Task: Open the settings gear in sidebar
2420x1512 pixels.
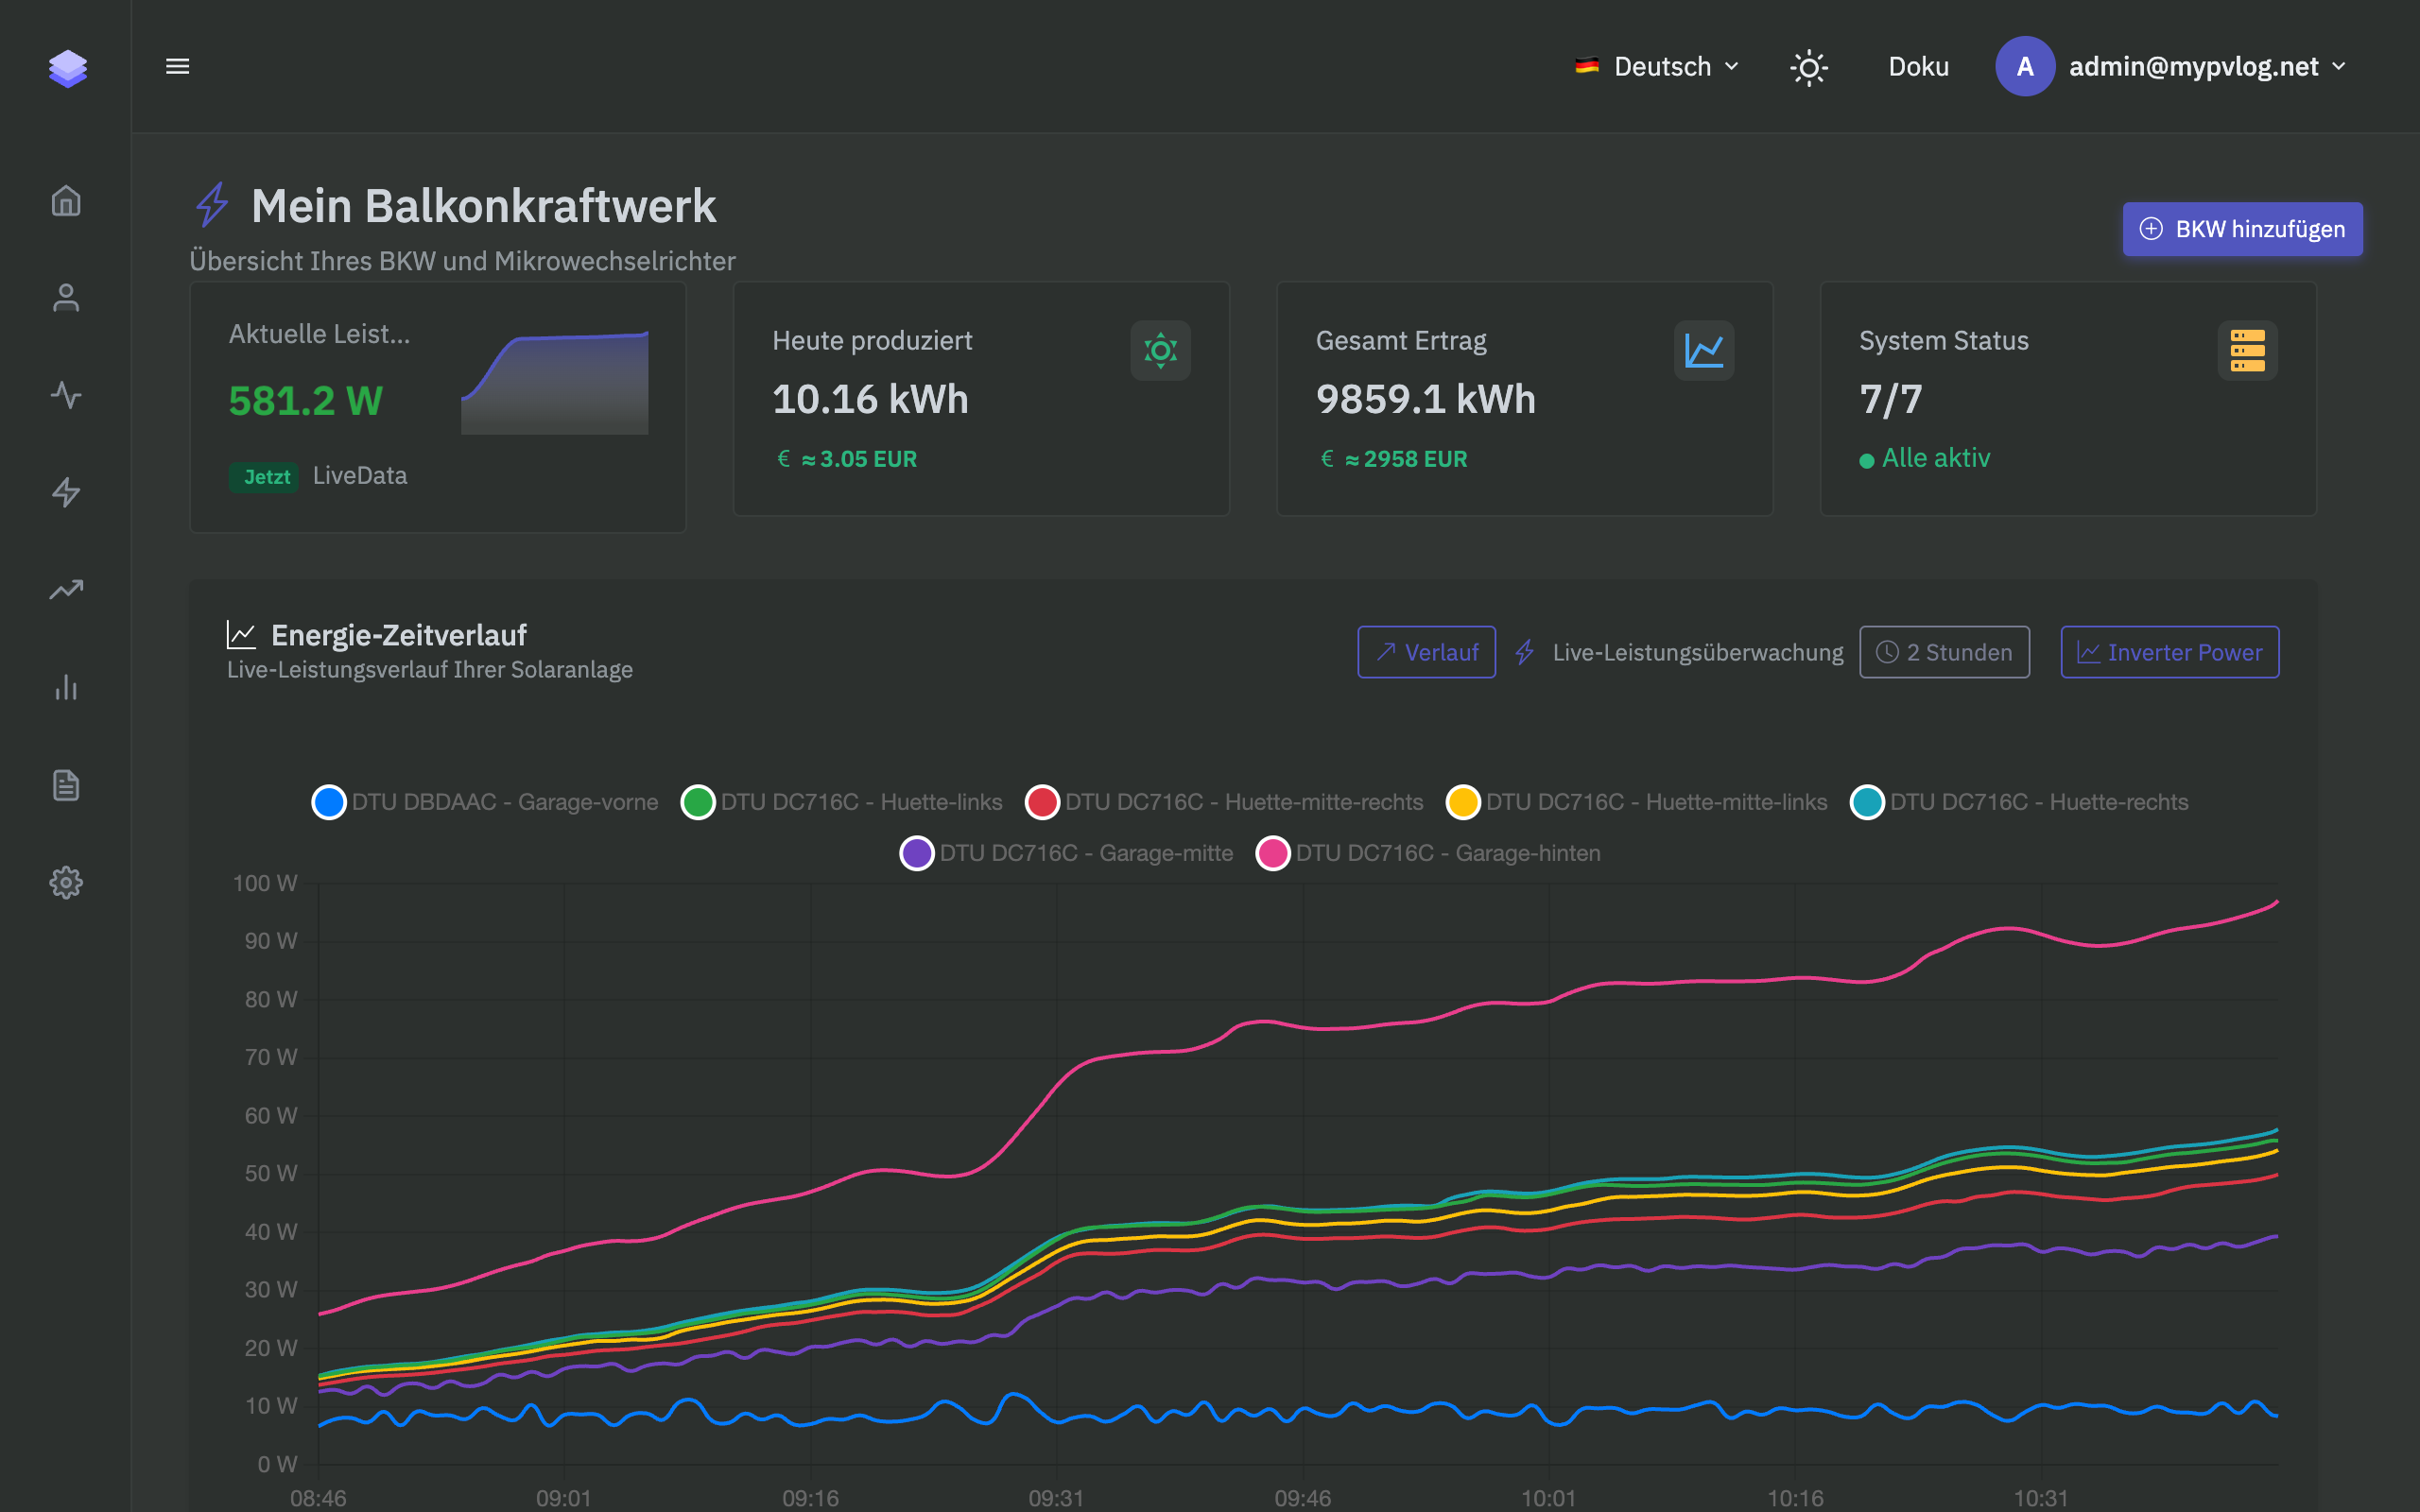Action: (x=66, y=882)
